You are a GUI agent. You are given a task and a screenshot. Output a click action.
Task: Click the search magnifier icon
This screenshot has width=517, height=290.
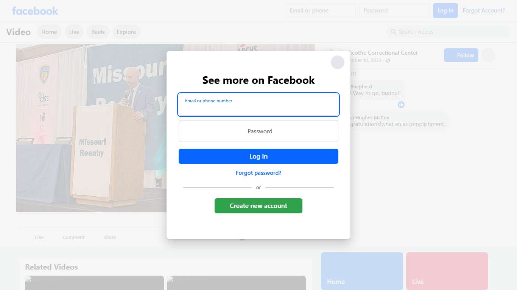pyautogui.click(x=394, y=32)
